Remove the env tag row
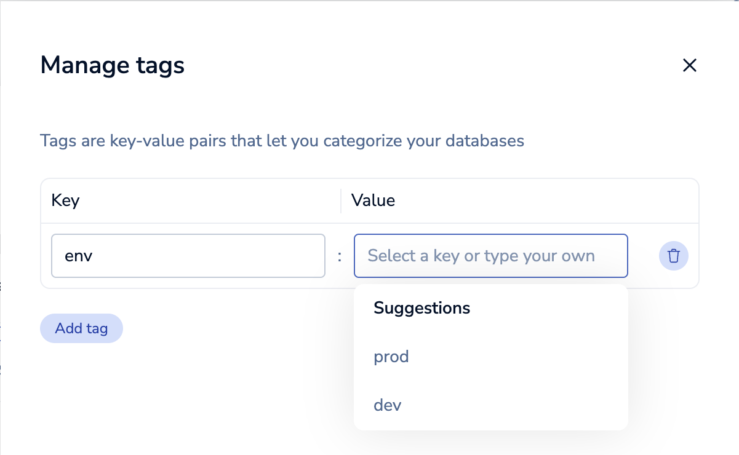The height and width of the screenshot is (455, 739). click(674, 256)
